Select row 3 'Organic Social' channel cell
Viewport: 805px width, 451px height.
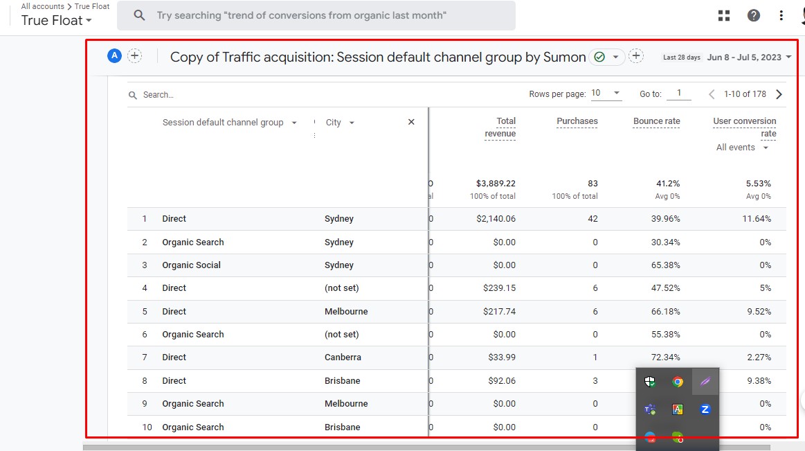[192, 265]
